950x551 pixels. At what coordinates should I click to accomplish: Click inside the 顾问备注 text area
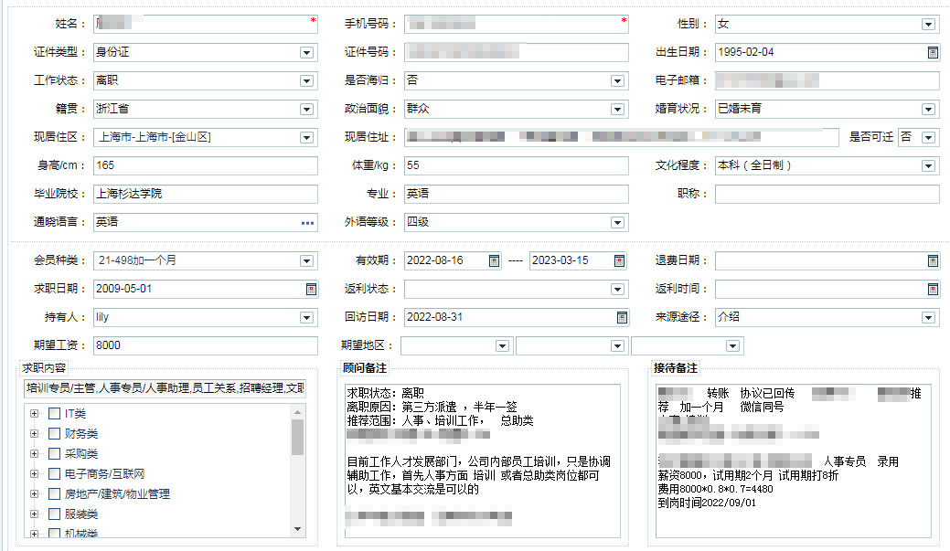[482, 461]
